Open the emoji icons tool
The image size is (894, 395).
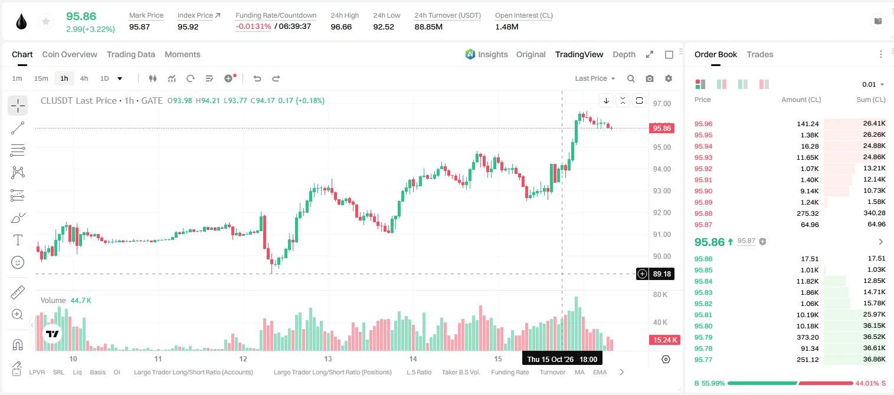click(x=18, y=262)
